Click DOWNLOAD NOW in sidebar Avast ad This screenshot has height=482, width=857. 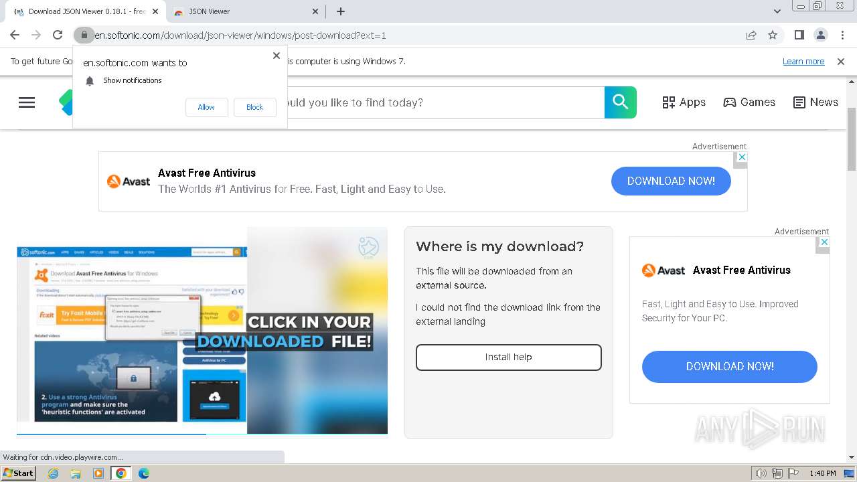(x=730, y=367)
